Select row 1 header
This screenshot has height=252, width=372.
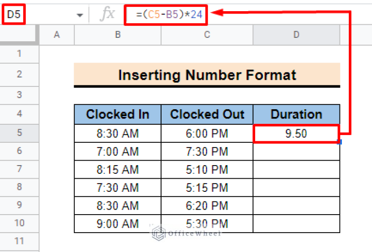(19, 54)
